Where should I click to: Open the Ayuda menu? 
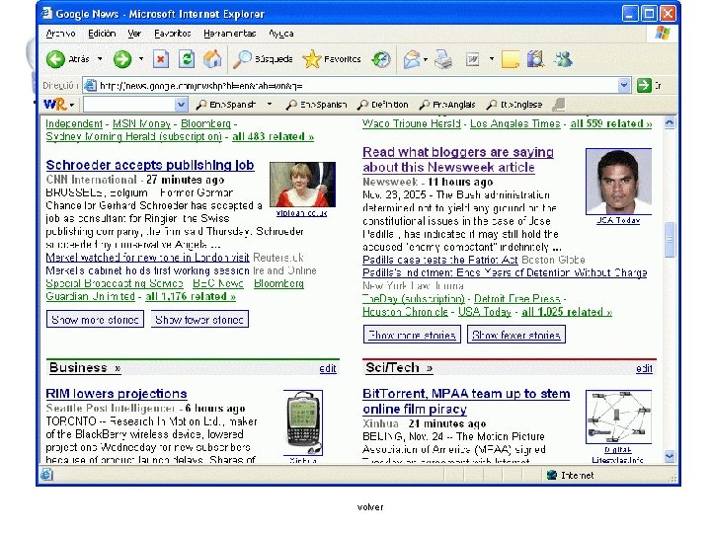click(x=280, y=34)
